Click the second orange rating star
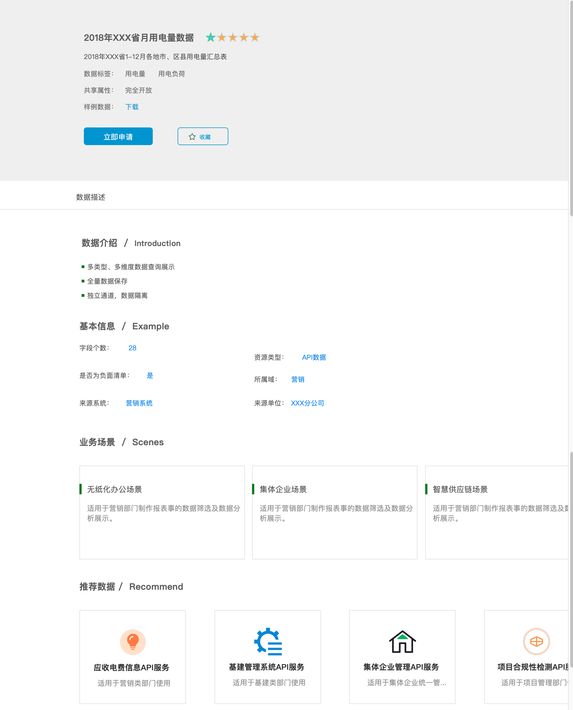573x710 pixels. (x=222, y=37)
